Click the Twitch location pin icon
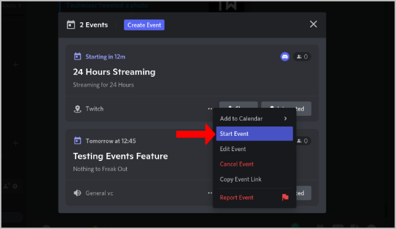This screenshot has width=396, height=229. coord(77,109)
